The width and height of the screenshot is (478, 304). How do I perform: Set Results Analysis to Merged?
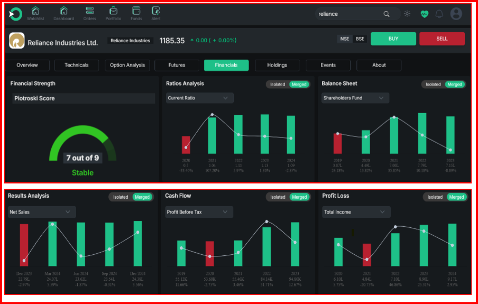(142, 197)
